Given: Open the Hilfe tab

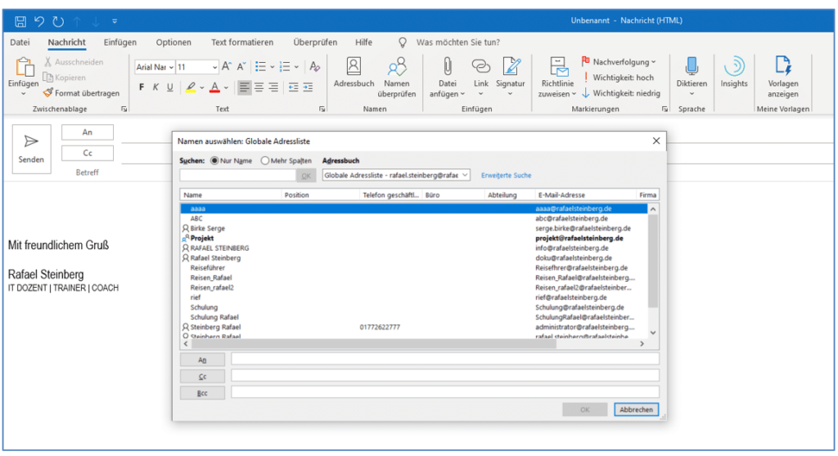Looking at the screenshot, I should pyautogui.click(x=363, y=42).
